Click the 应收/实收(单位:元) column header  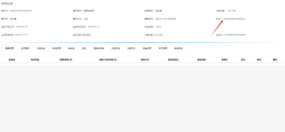click(x=107, y=60)
